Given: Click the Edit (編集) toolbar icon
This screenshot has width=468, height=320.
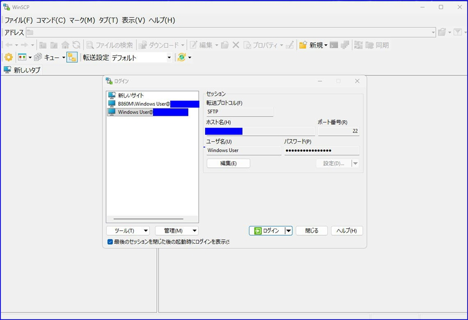Looking at the screenshot, I should coord(193,45).
